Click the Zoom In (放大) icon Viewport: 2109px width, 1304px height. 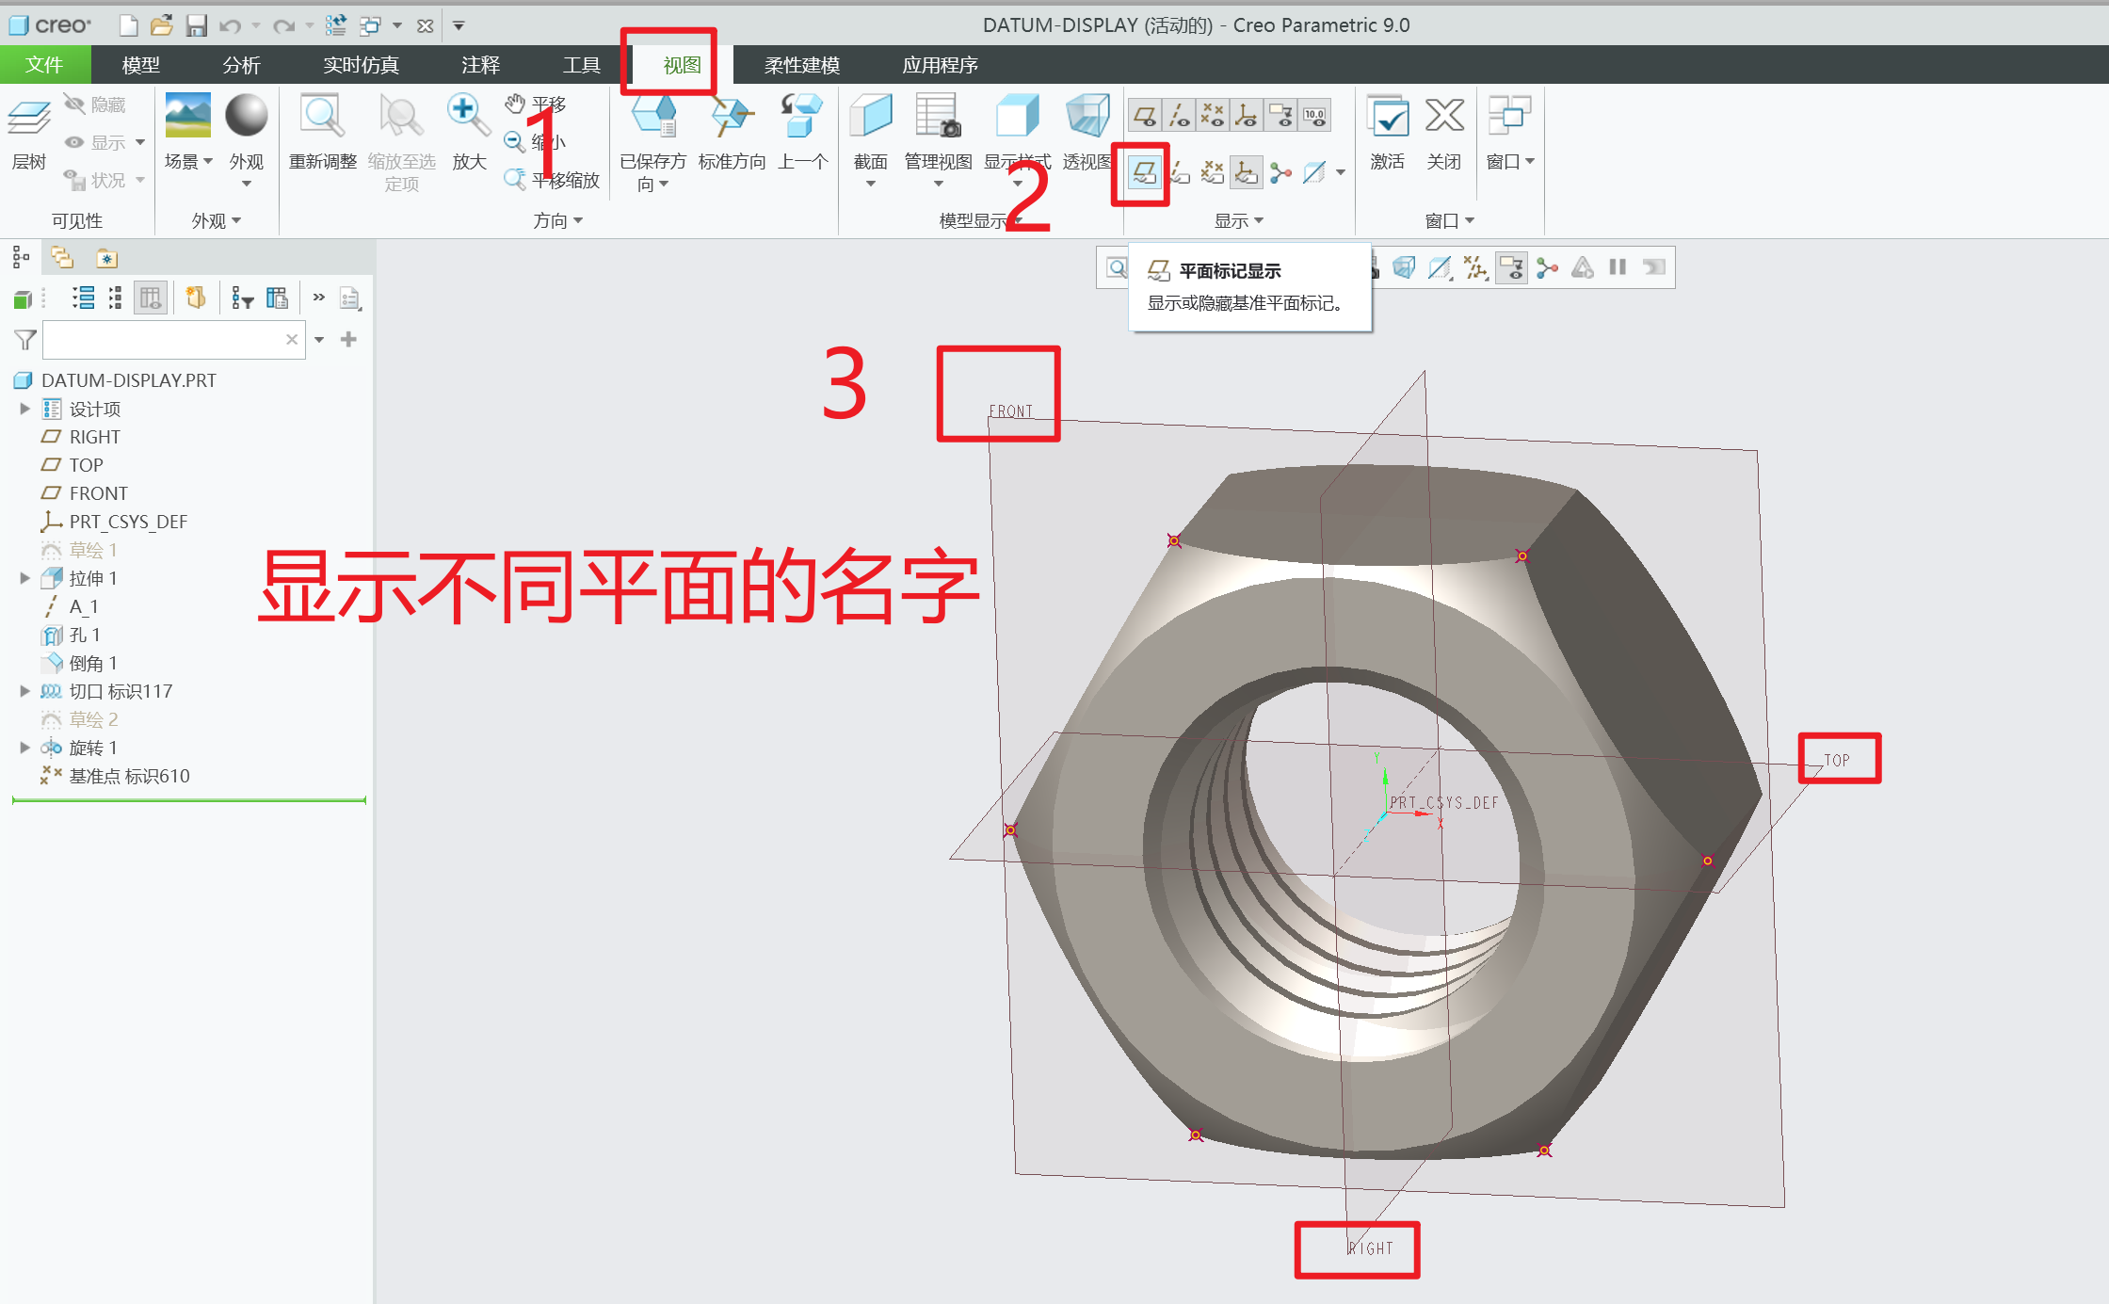coord(468,118)
